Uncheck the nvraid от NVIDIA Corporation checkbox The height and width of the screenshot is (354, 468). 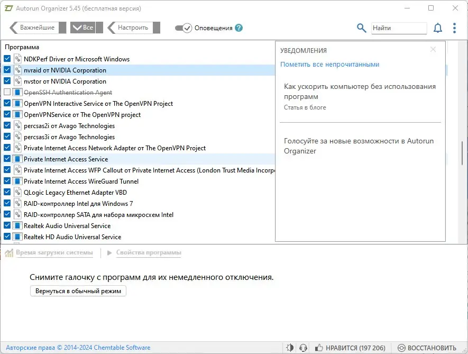pos(7,70)
